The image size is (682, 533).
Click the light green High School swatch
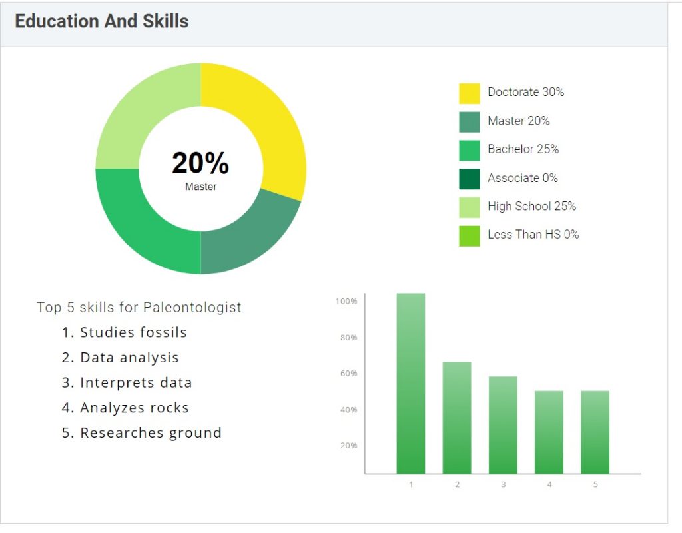[470, 207]
